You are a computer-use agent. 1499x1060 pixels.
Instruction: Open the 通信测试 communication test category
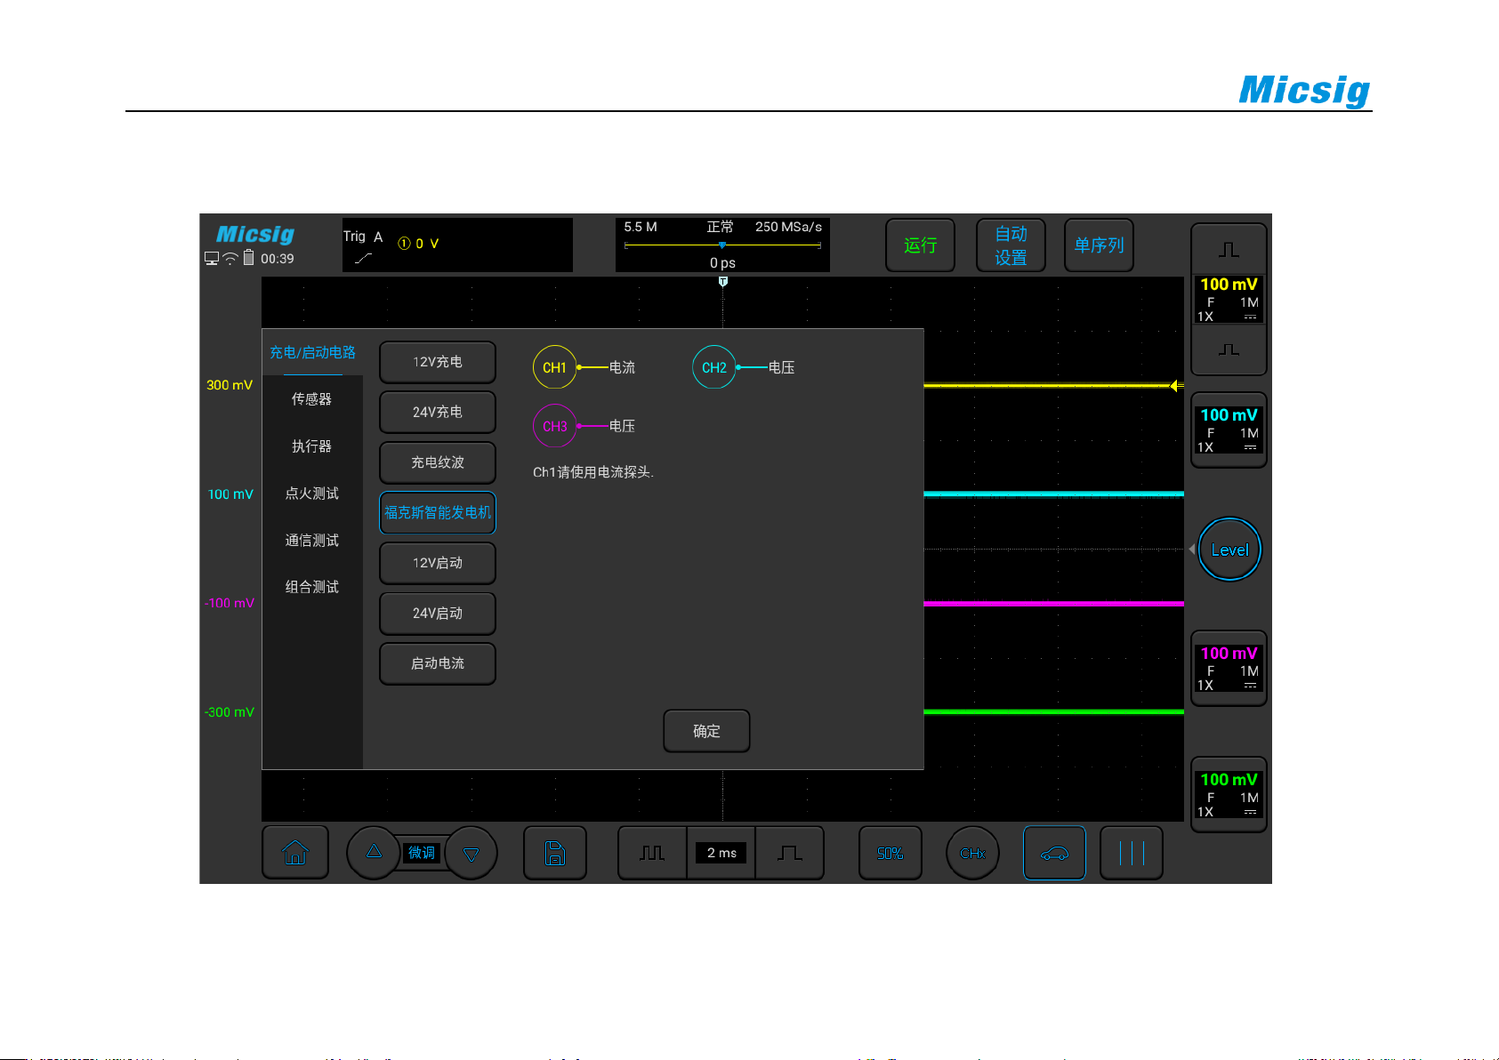pos(312,541)
